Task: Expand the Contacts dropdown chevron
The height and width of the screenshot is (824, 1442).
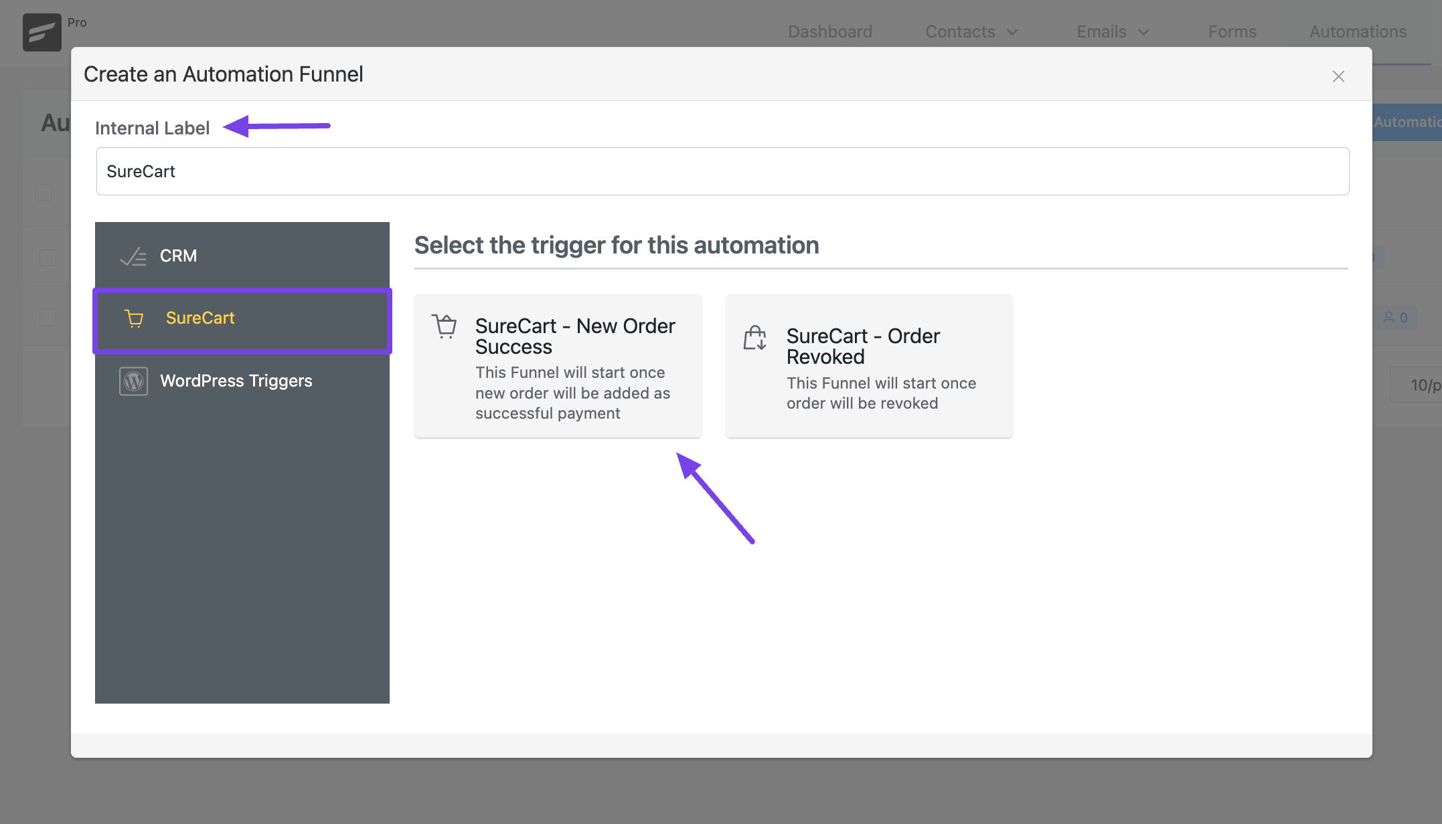Action: (x=1012, y=32)
